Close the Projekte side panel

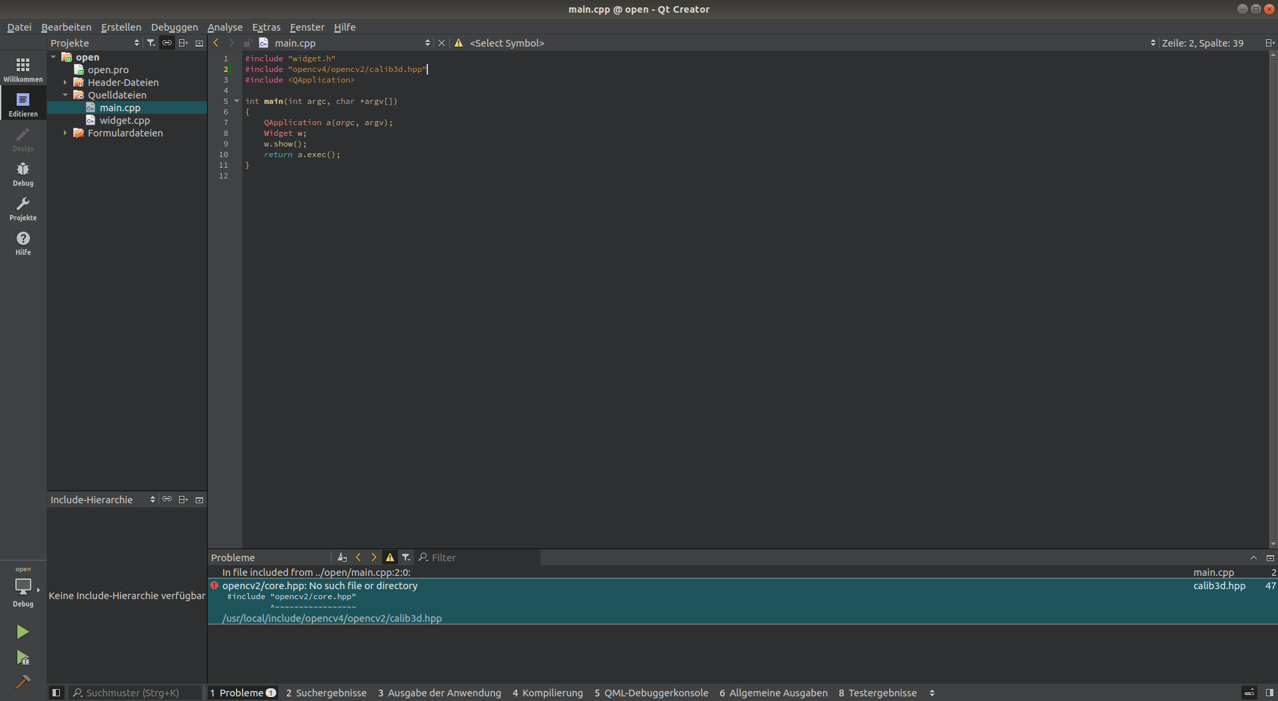pos(199,43)
